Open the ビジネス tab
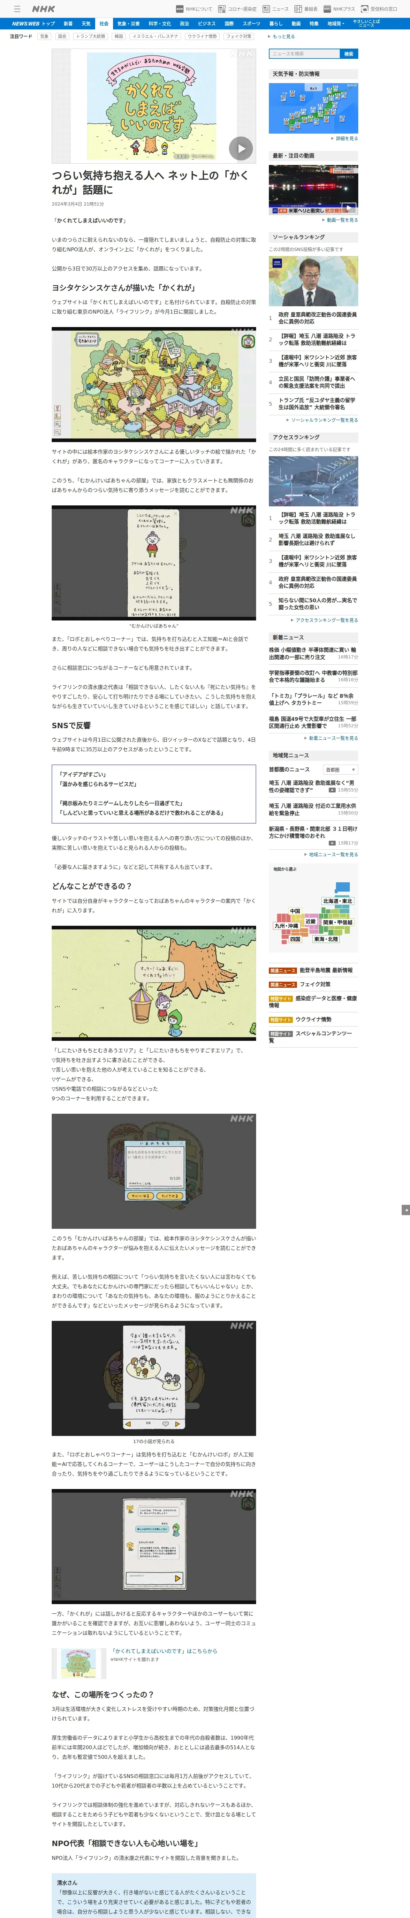Viewport: 410px width, 1918px height. [207, 24]
